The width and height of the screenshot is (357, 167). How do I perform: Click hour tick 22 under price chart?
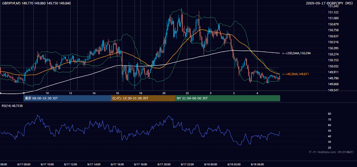(x=187, y=93)
